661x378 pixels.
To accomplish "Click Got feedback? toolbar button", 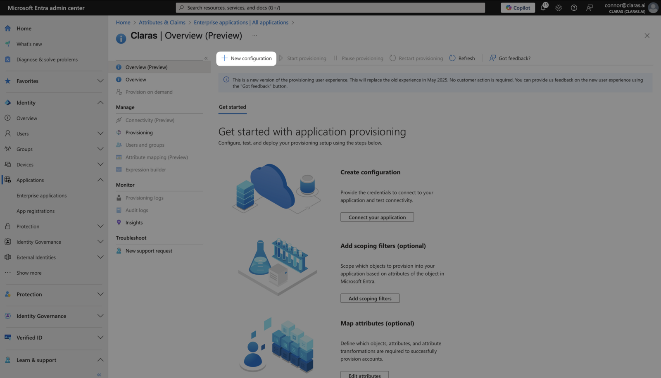I will pyautogui.click(x=510, y=58).
